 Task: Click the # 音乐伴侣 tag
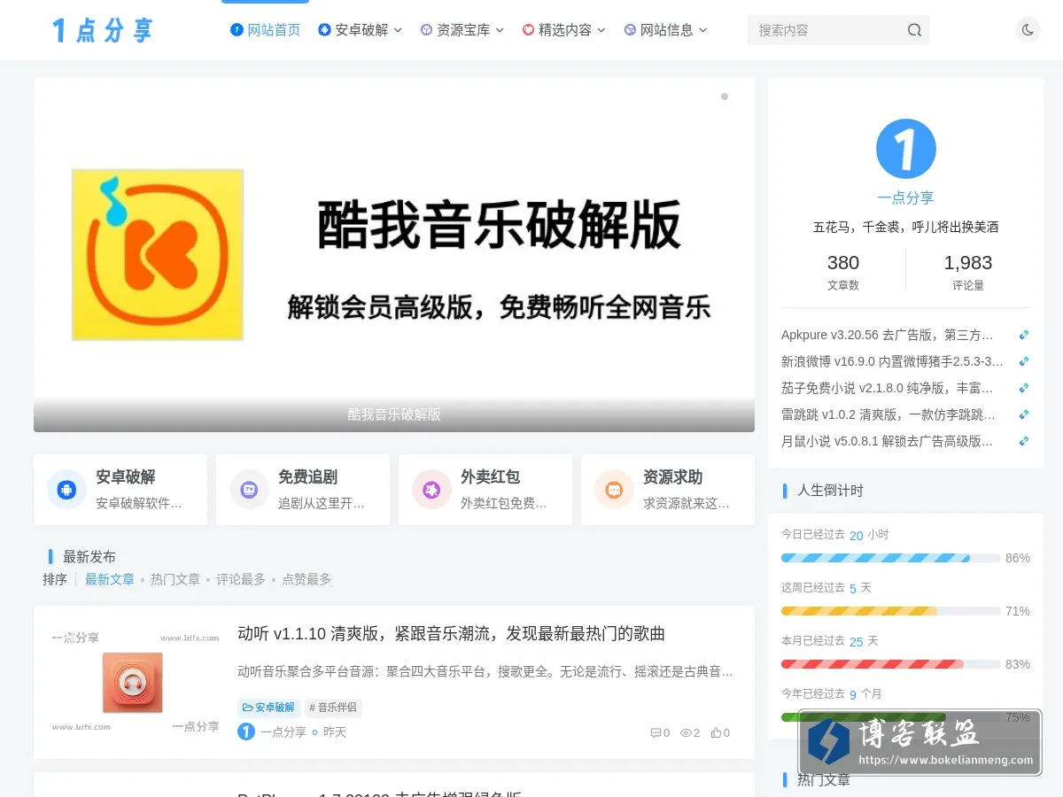tap(333, 708)
